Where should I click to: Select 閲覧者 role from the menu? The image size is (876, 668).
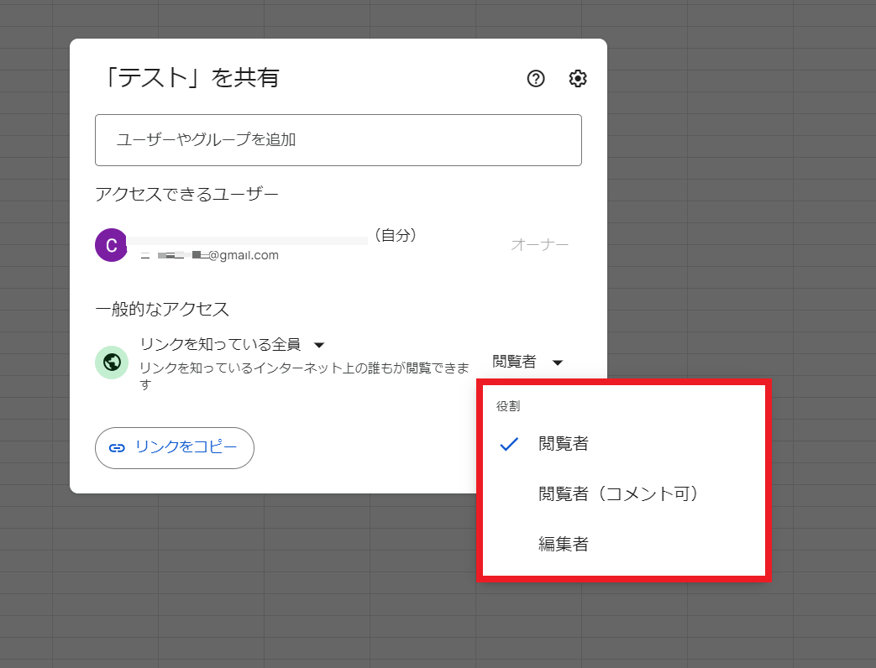[x=564, y=444]
